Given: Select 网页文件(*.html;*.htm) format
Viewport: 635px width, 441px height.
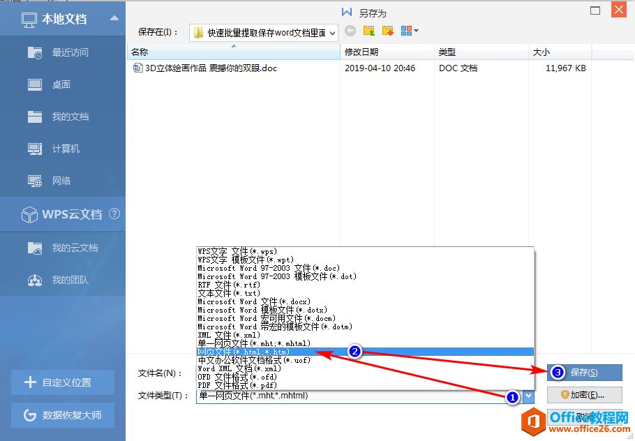Looking at the screenshot, I should click(x=365, y=352).
